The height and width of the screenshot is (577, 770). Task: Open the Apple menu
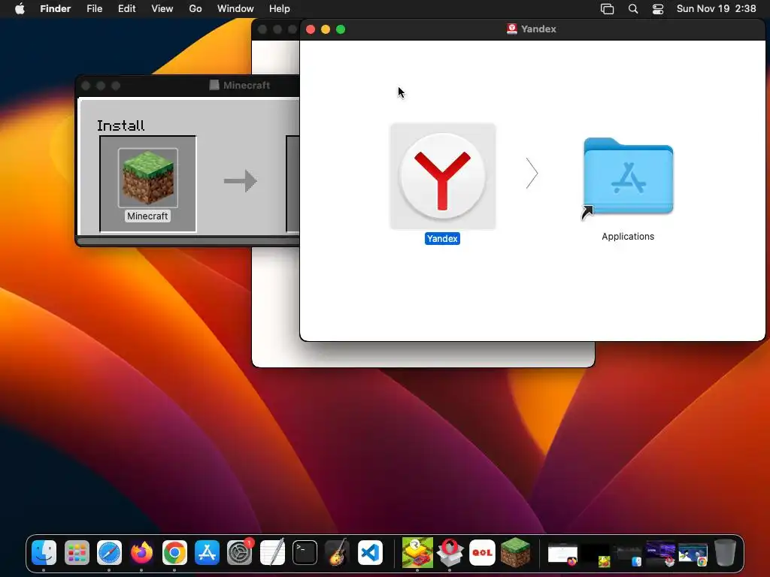click(x=20, y=9)
